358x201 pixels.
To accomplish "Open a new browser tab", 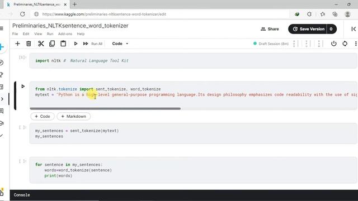I will (74, 4).
